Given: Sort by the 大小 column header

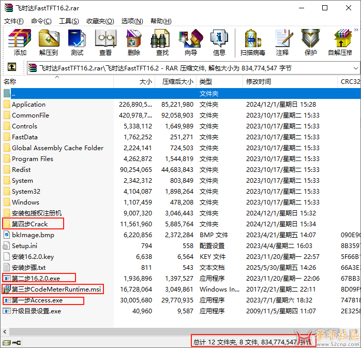Looking at the screenshot, I should [134, 82].
